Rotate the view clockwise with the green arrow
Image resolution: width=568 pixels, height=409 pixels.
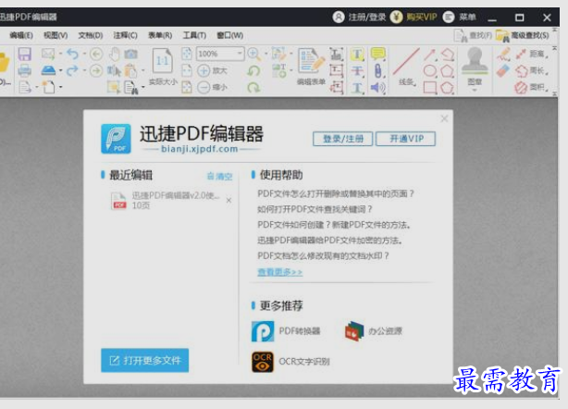[253, 87]
